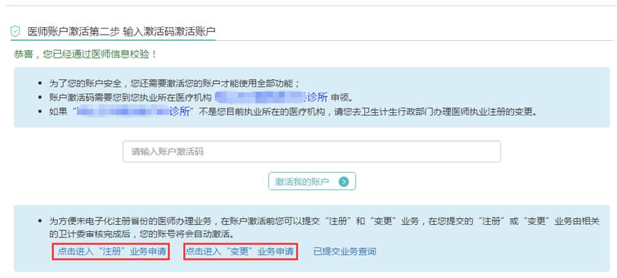The image size is (617, 278).
Task: Open the 点击进入"变更"业务申请 link
Action: click(x=240, y=251)
